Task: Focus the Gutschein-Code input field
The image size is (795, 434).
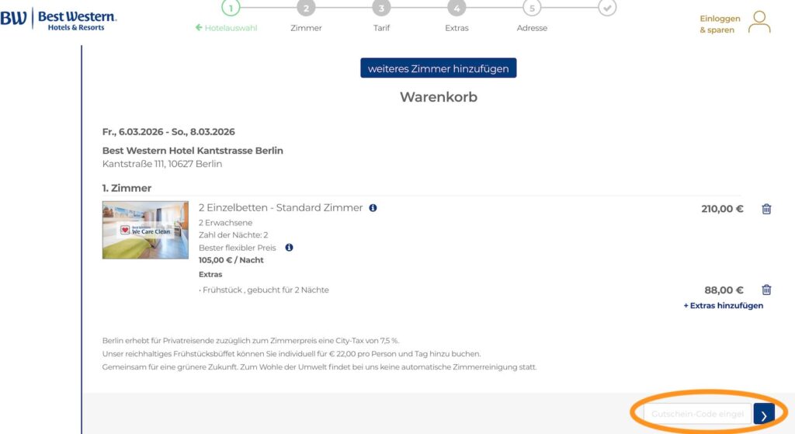Action: tap(692, 415)
